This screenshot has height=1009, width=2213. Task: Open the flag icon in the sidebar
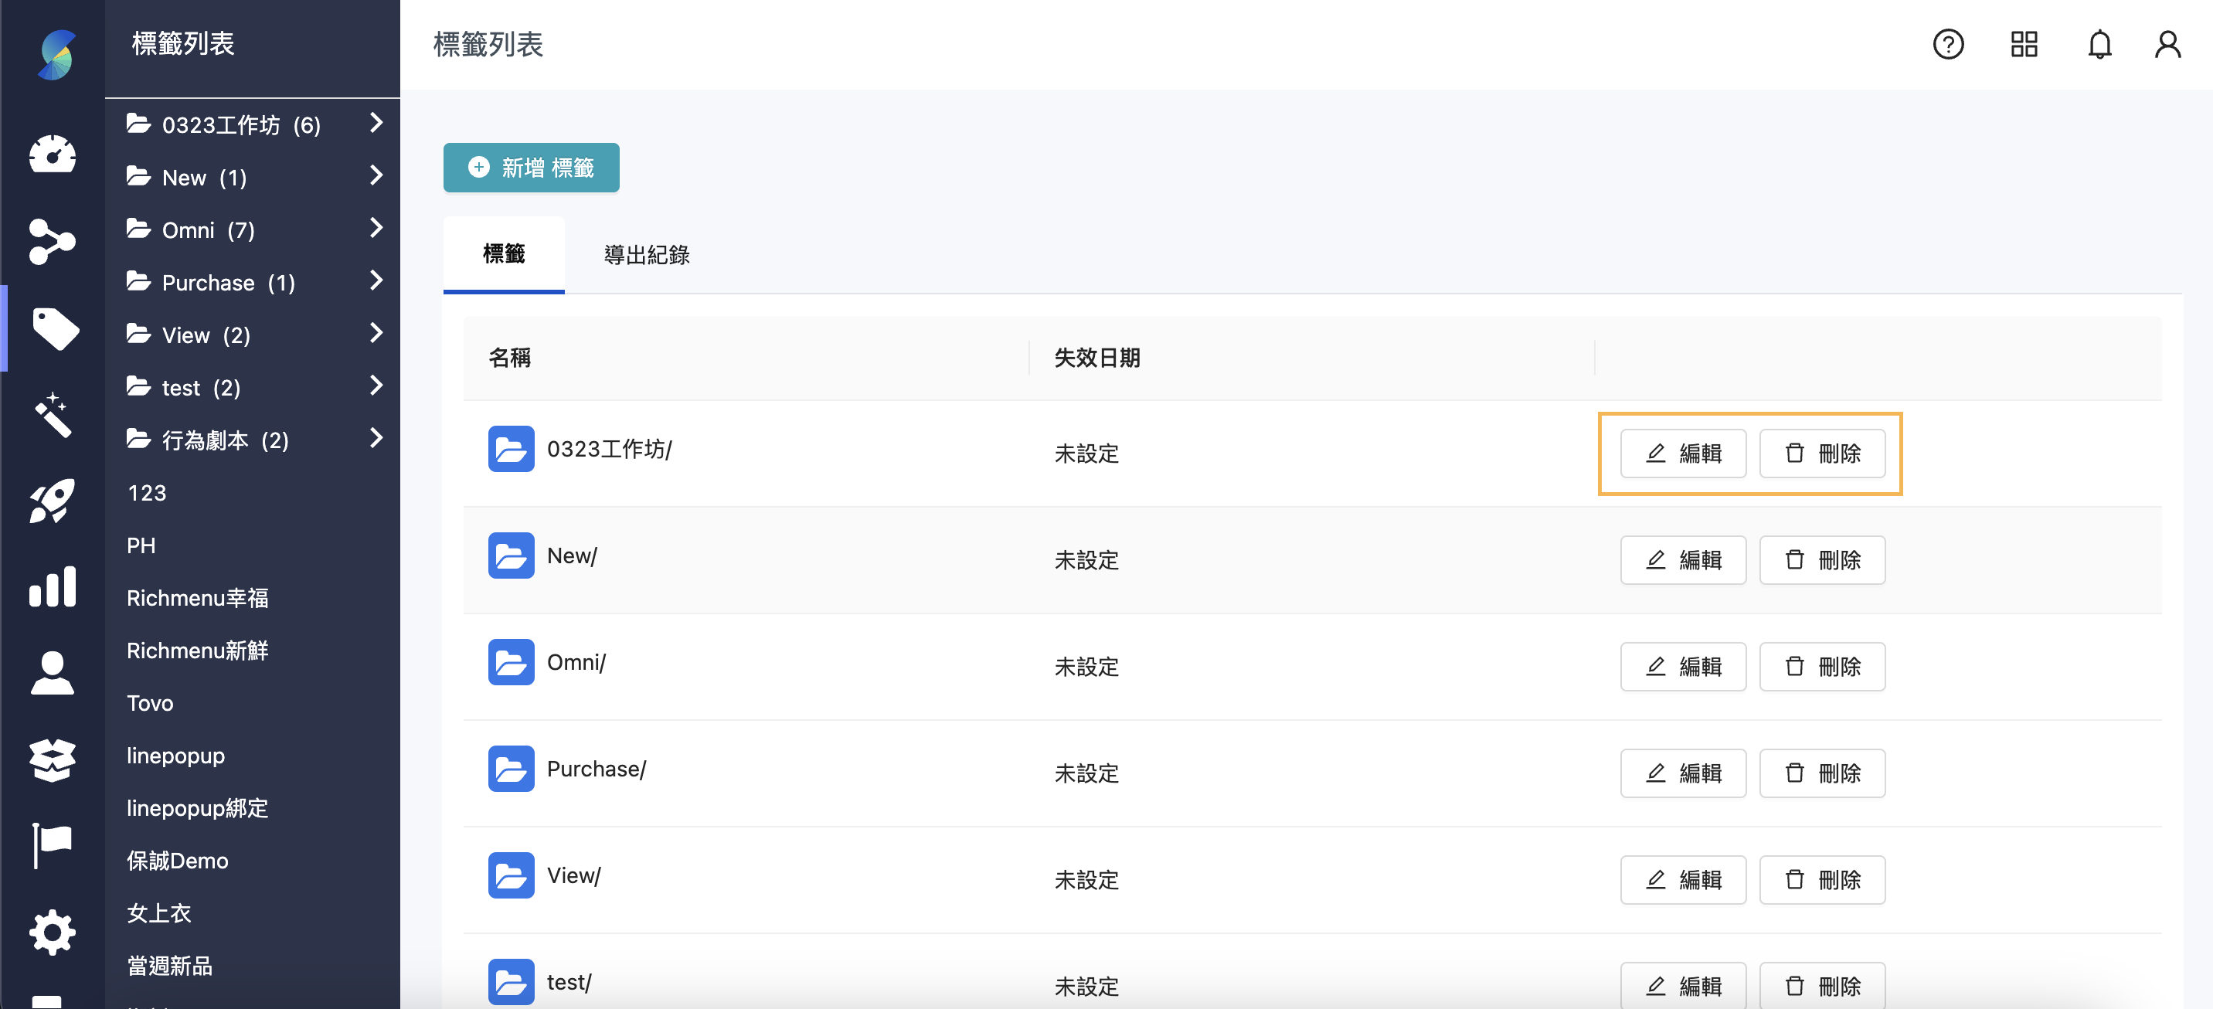[53, 845]
